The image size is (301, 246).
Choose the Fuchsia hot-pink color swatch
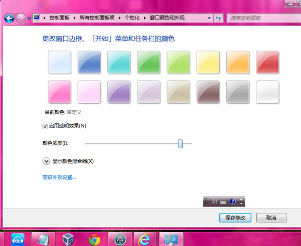59,92
